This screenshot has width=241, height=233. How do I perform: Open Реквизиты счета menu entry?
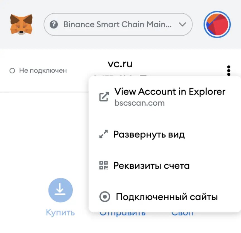pyautogui.click(x=151, y=166)
